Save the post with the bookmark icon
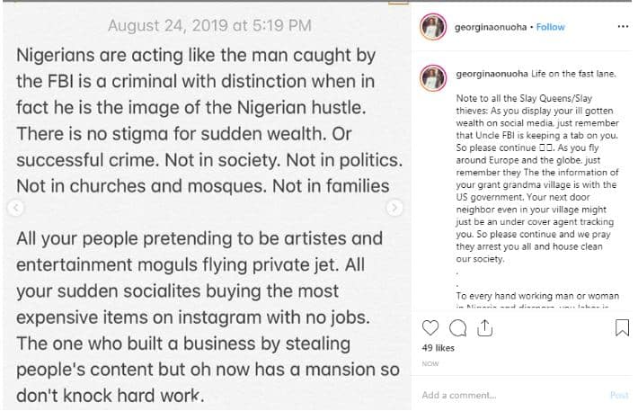Viewport: 638px width, 420px height. coord(622,327)
